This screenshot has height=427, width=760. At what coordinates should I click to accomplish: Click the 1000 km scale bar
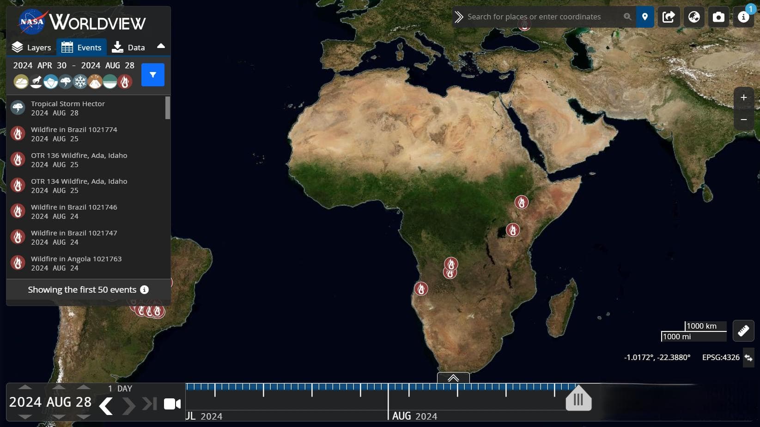click(705, 326)
